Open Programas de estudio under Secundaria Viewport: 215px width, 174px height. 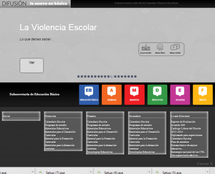(140, 125)
